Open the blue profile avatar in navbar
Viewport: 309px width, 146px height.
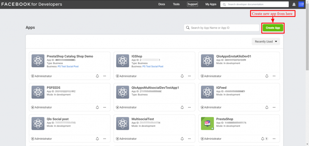301,4
